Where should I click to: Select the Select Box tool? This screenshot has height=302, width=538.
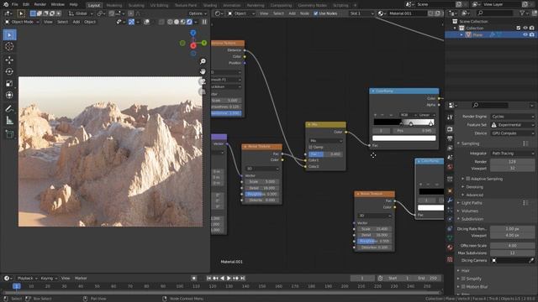click(9, 35)
